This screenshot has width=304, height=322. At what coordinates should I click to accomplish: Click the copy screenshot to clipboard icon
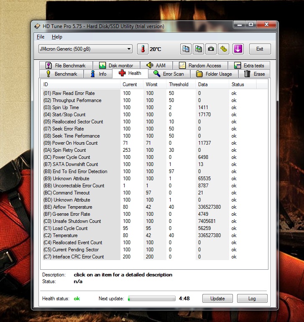[198, 49]
